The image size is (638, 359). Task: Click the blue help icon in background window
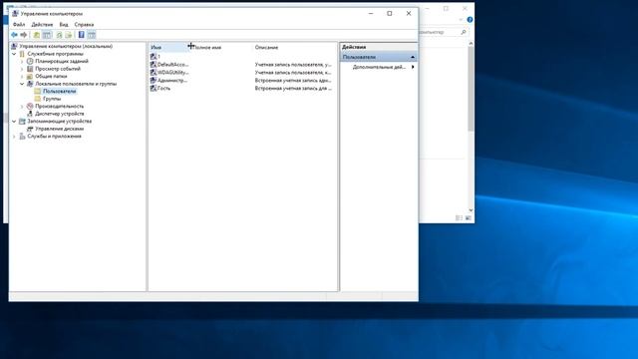[x=470, y=20]
